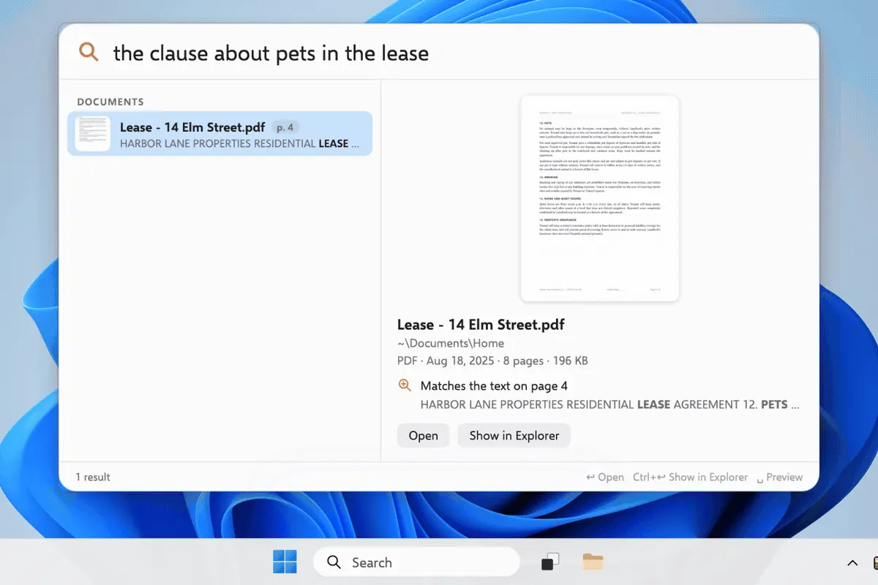
Task: Click 'Matches the text on page 4'
Action: point(494,385)
